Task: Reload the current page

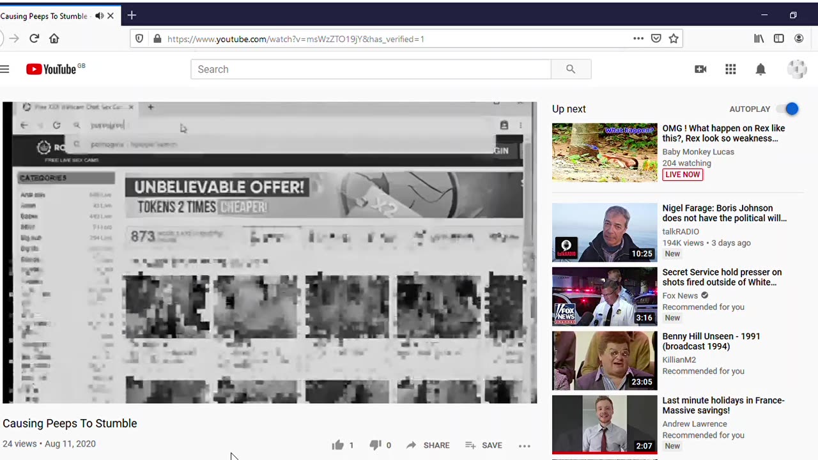Action: (x=35, y=39)
